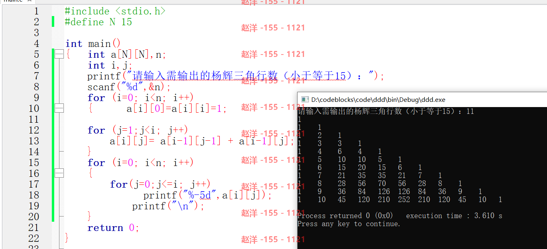Click line number 4 in the margin

pos(37,44)
